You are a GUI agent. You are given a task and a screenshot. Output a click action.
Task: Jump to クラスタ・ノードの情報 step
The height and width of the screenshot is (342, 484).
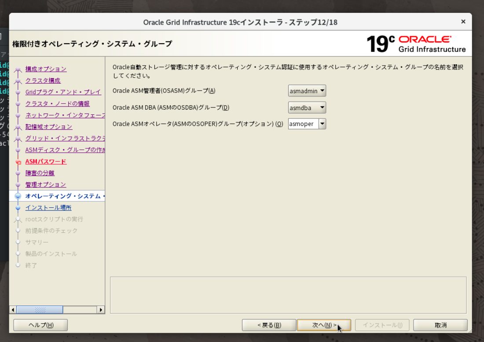click(x=57, y=104)
